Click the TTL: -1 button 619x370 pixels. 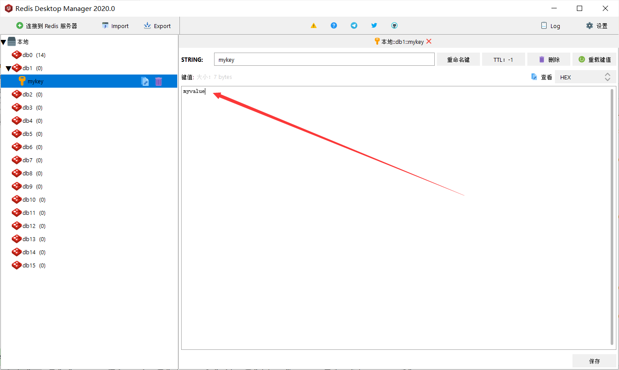point(503,59)
